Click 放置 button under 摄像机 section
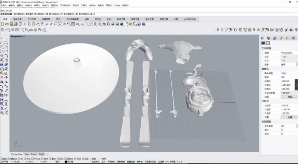 point(290,97)
